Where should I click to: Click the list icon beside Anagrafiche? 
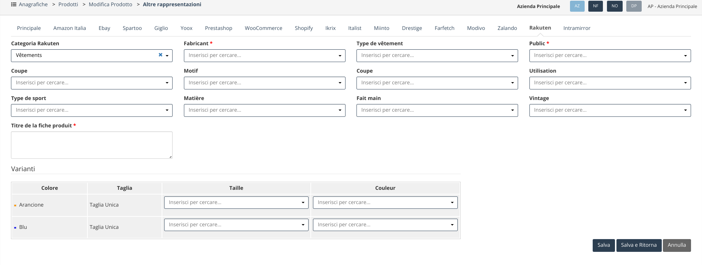click(x=14, y=4)
